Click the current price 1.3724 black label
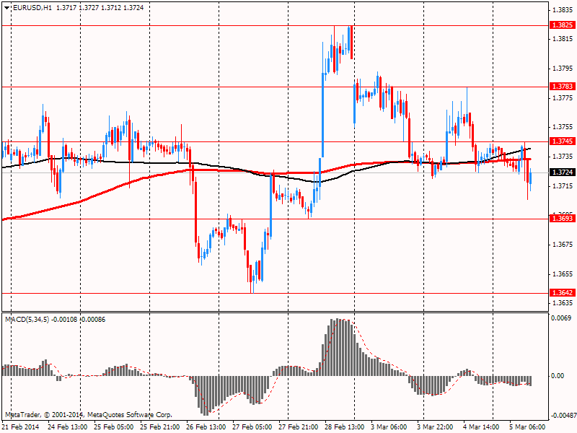This screenshot has width=577, height=433. tap(562, 172)
